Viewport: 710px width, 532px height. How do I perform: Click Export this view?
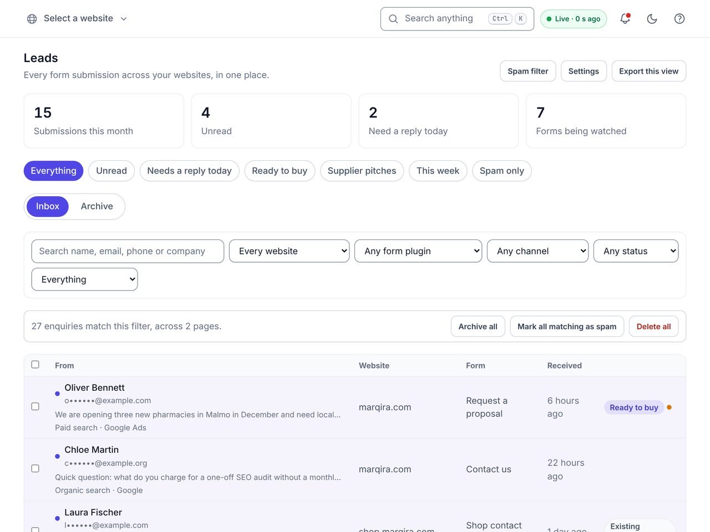coord(648,71)
